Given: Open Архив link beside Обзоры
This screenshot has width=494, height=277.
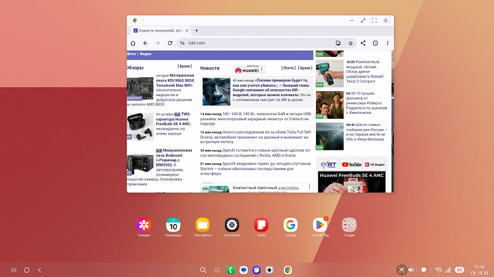Looking at the screenshot, I should coord(185,66).
